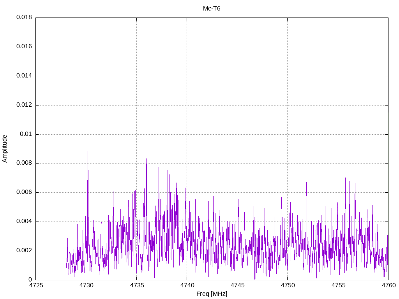This screenshot has height=299, width=399.
Task: Click the plot title Mc-T6
Action: (212, 9)
